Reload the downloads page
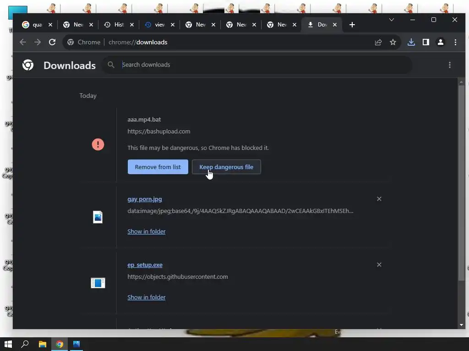 tap(52, 42)
